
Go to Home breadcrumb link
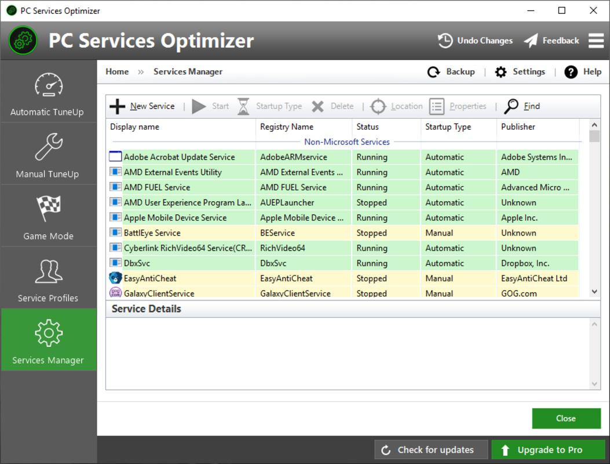pos(117,72)
